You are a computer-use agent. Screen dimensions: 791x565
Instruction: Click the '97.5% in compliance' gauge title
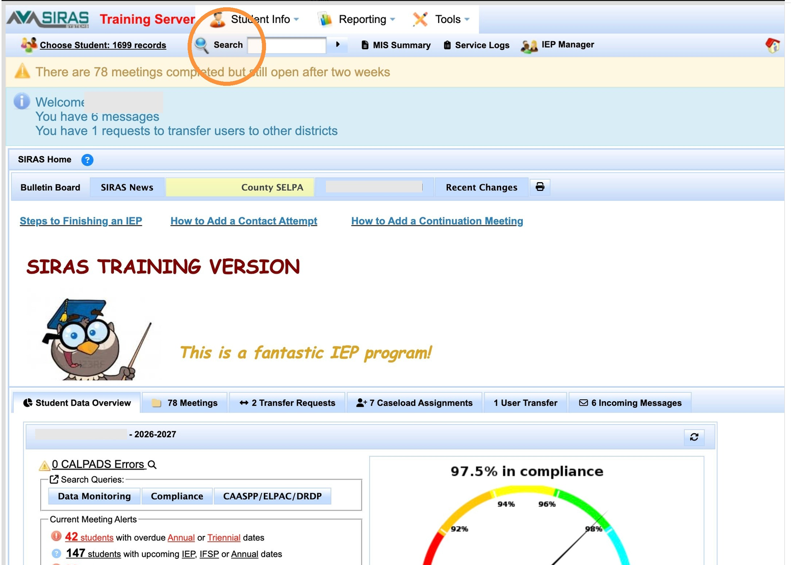527,471
